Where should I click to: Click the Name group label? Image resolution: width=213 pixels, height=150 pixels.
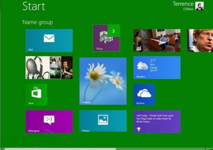[38, 22]
